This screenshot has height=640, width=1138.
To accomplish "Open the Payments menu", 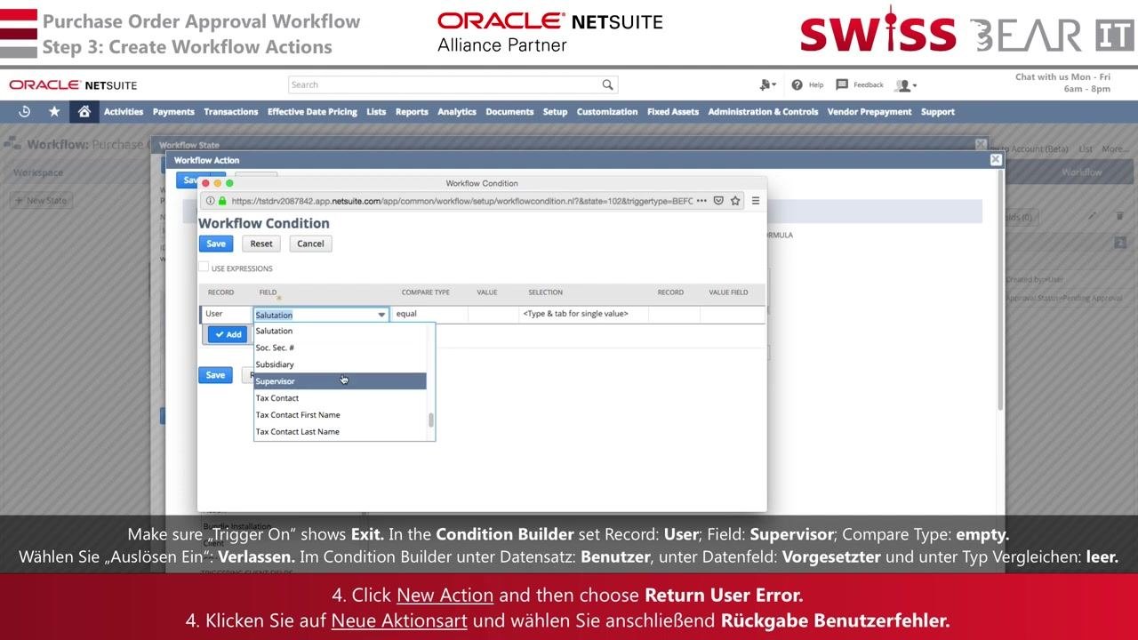I will 173,112.
